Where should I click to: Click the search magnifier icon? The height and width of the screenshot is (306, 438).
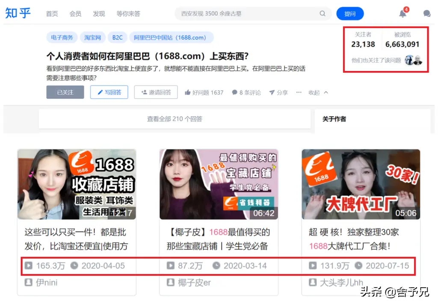click(x=323, y=14)
